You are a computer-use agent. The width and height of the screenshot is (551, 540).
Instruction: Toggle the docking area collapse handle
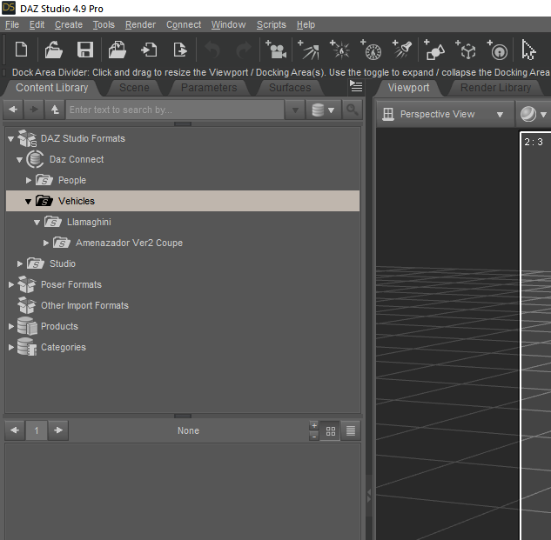[x=367, y=494]
